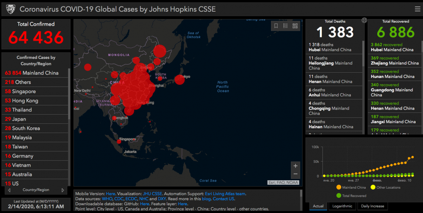
Task: Toggle Total Recovered series in chart legend
Action: [x=351, y=196]
